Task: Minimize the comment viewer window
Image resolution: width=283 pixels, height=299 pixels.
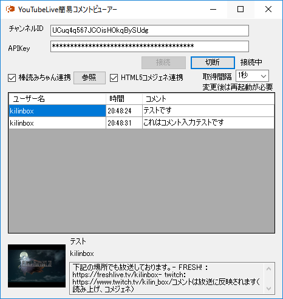Action: tap(213, 9)
